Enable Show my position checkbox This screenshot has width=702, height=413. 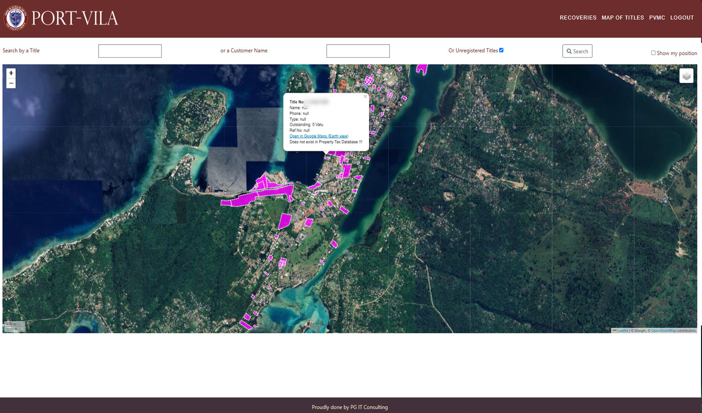click(653, 53)
